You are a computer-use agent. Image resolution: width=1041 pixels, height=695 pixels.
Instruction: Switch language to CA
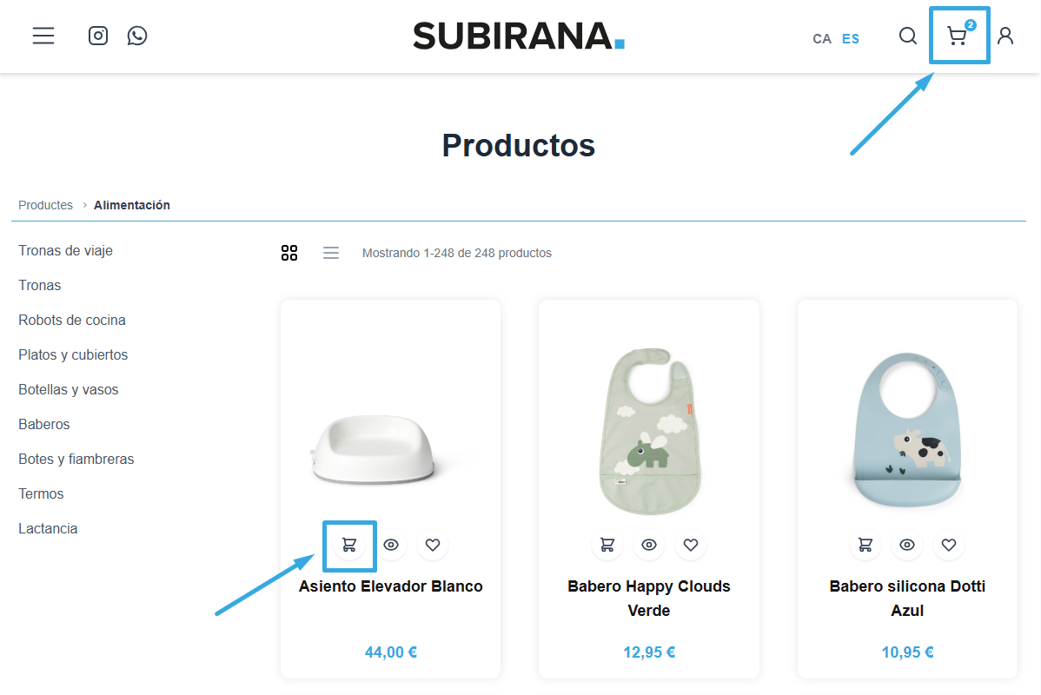822,39
